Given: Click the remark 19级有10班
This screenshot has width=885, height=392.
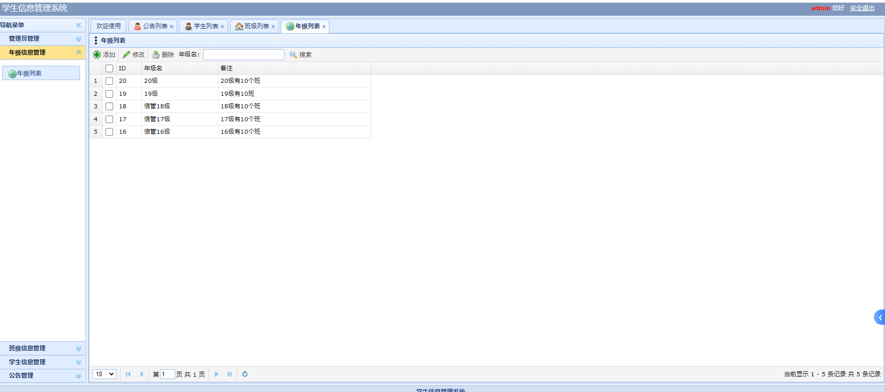Looking at the screenshot, I should click(237, 94).
